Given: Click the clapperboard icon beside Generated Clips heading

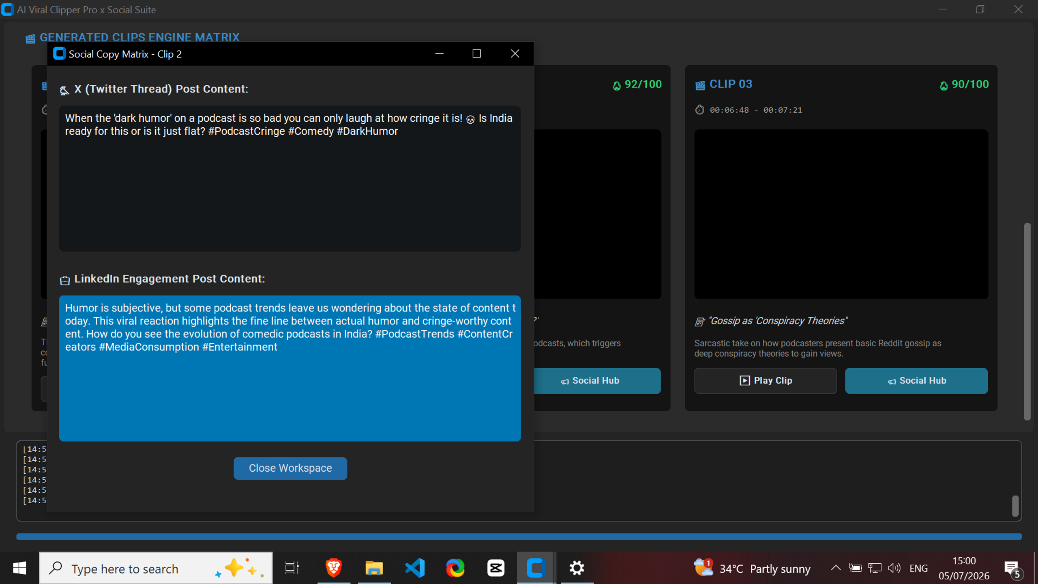Looking at the screenshot, I should pos(30,39).
